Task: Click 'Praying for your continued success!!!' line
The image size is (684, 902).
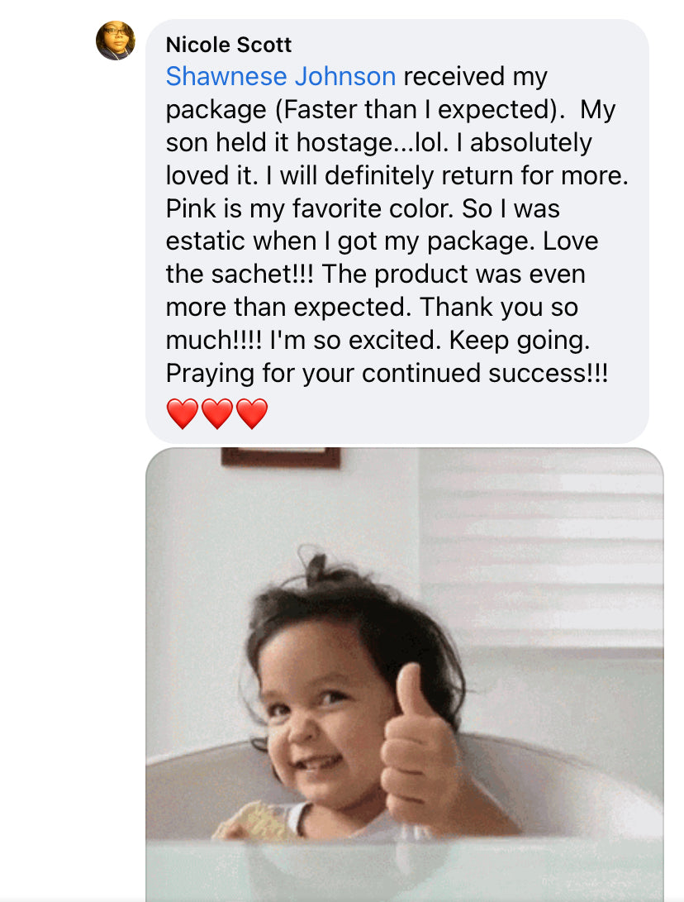Action: click(x=387, y=373)
